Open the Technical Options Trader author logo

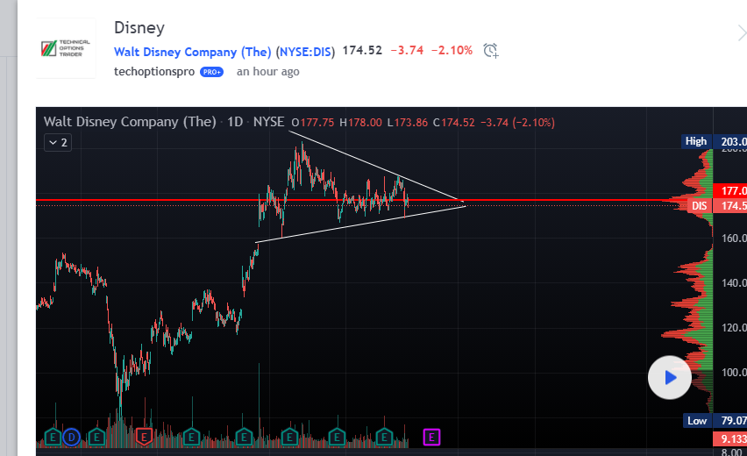click(x=66, y=48)
